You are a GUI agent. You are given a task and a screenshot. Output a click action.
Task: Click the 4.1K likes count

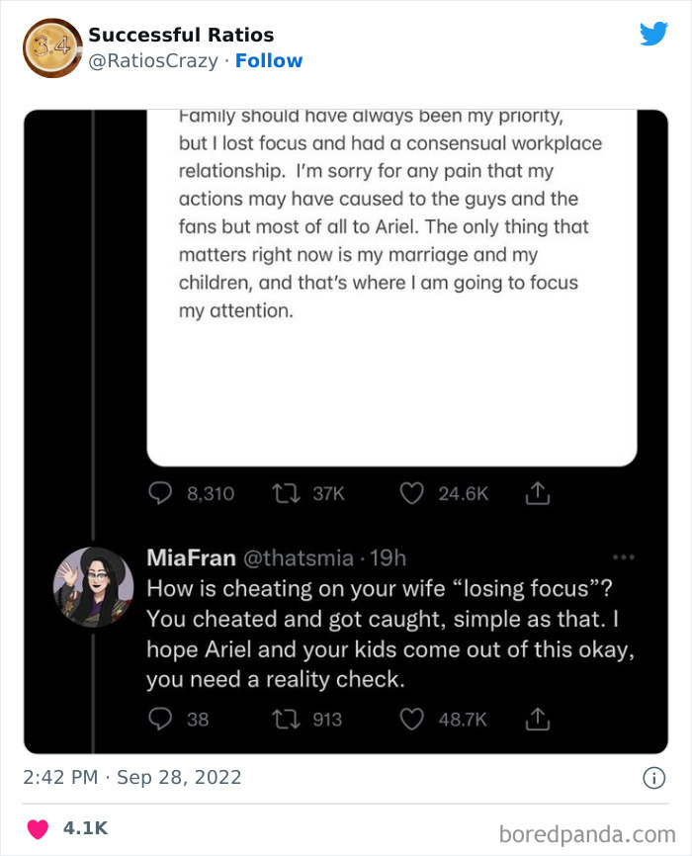pyautogui.click(x=85, y=827)
